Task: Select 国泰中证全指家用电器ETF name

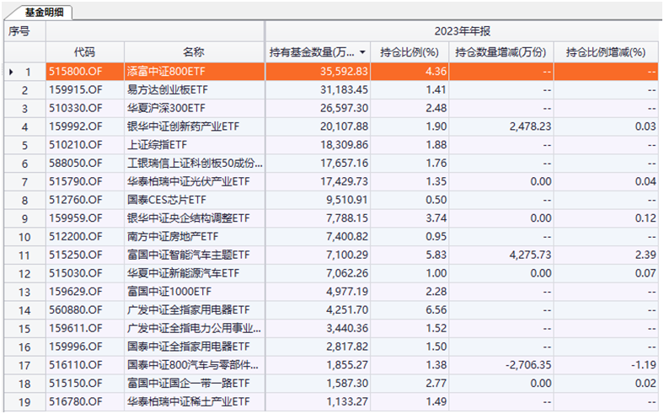Action: [189, 347]
